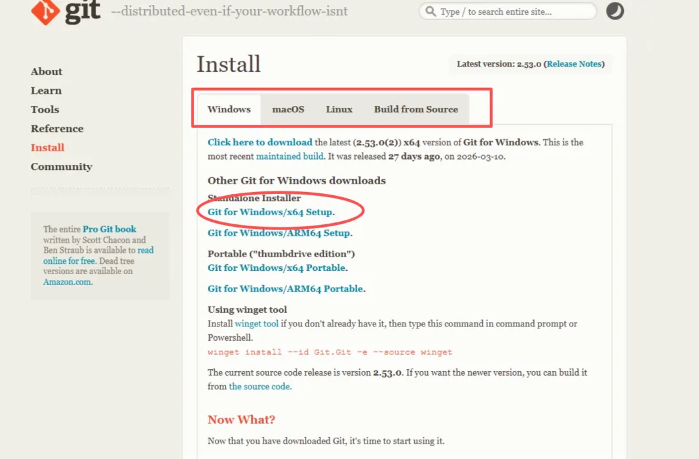Download Git for Windows/ARM64 Setup
This screenshot has height=459, width=699.
coord(279,233)
